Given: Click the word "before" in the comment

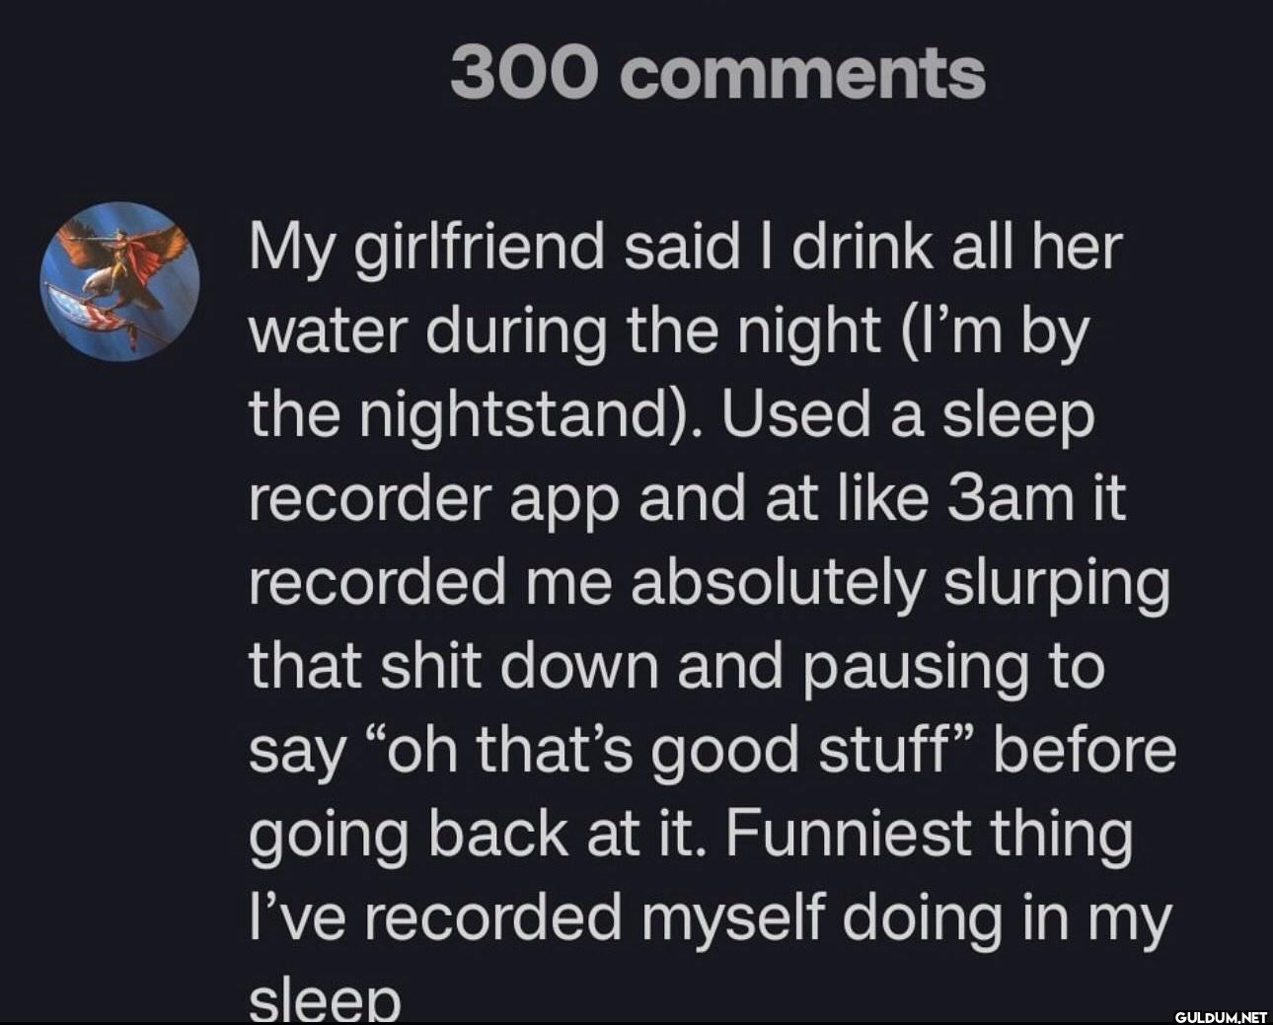Looking at the screenshot, I should pyautogui.click(x=1084, y=751).
